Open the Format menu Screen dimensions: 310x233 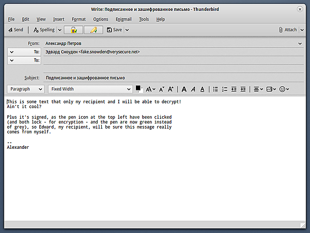79,19
